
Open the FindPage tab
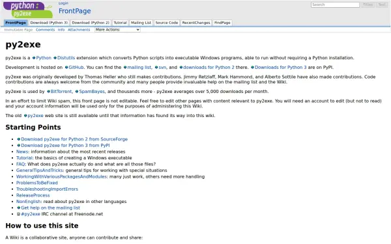click(222, 23)
